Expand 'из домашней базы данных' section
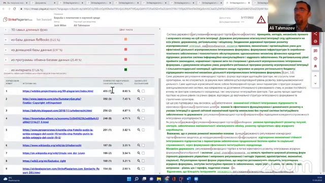Image resolution: width=325 pixels, height=183 pixels. pos(6,50)
